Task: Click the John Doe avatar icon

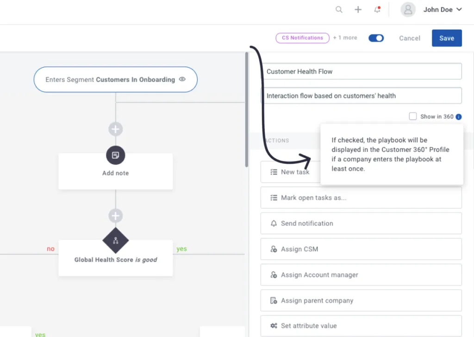Action: (408, 10)
